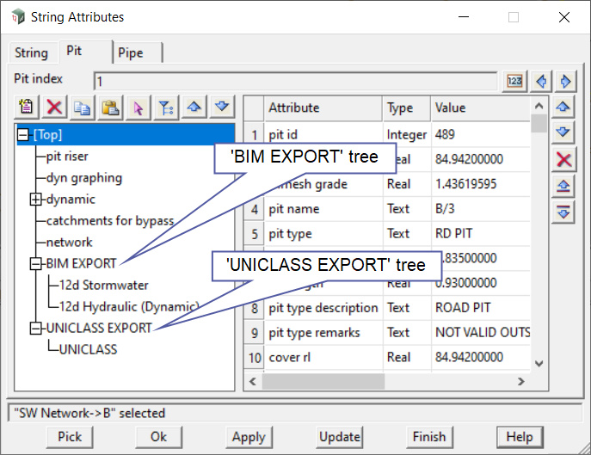Image resolution: width=591 pixels, height=455 pixels.
Task: Collapse the UNICLASS EXPORT tree node
Action: click(35, 328)
